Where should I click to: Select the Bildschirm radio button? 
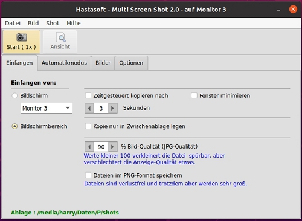click(x=14, y=95)
